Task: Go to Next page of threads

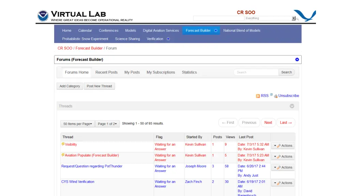Action: pyautogui.click(x=268, y=122)
